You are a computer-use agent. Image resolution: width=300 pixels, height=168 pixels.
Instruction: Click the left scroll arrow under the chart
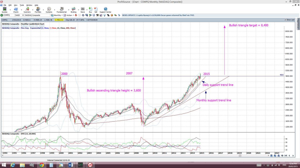coord(3,156)
